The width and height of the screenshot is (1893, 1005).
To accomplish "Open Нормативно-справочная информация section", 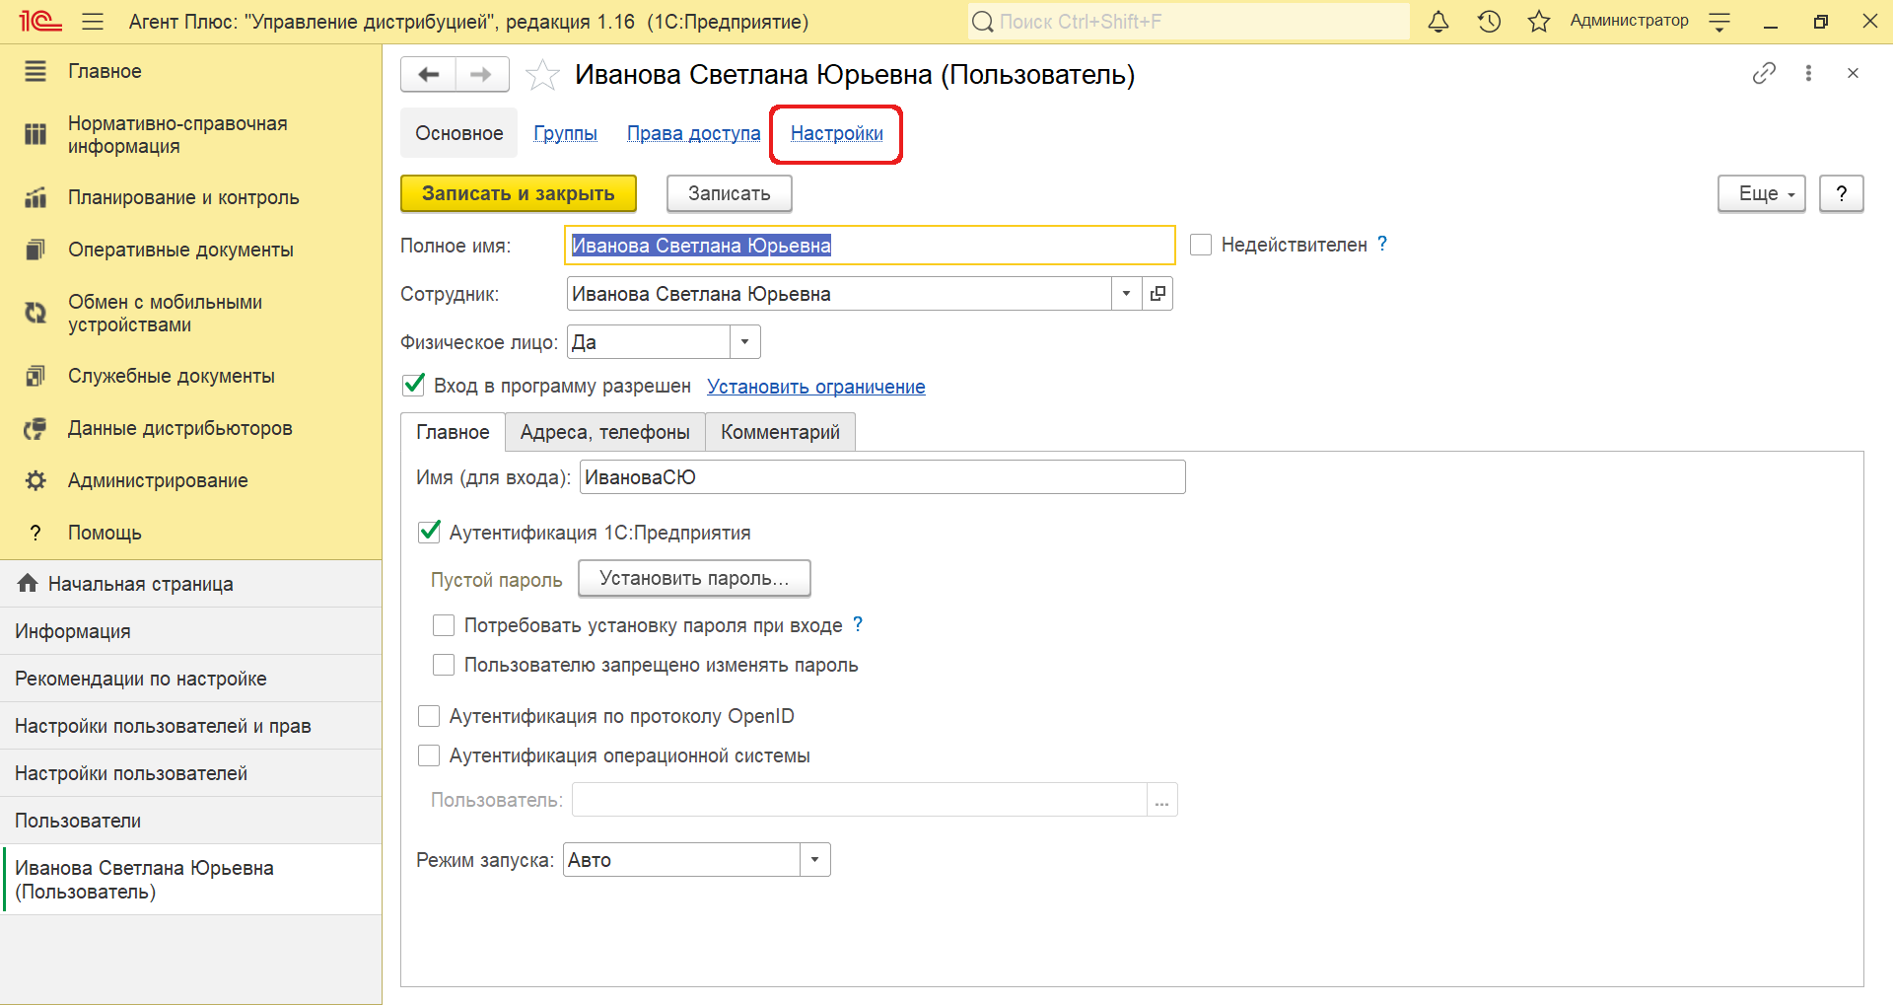I will pyautogui.click(x=190, y=135).
